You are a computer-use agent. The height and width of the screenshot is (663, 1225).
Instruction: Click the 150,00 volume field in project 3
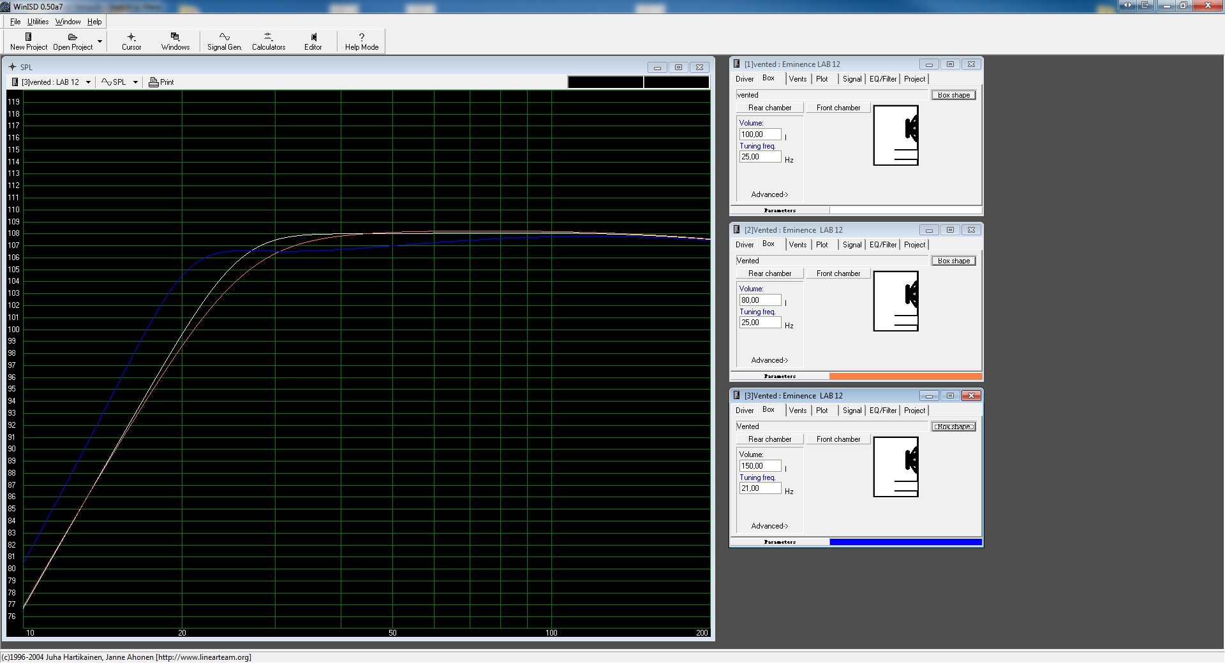point(759,466)
